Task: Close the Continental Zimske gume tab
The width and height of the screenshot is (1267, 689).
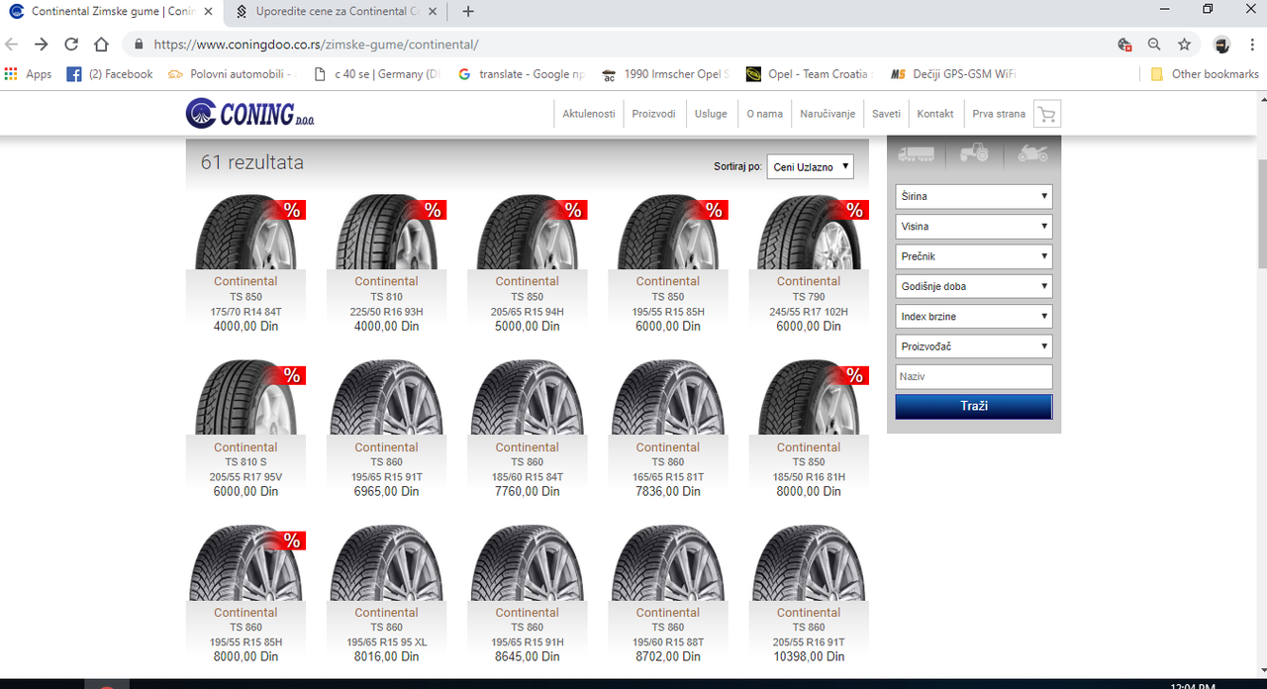Action: click(x=210, y=12)
